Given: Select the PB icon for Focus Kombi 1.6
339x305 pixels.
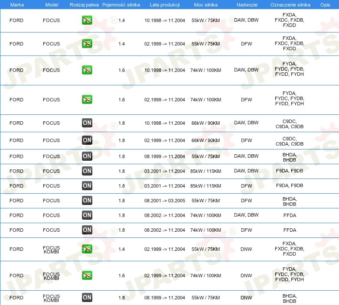Looking at the screenshot, I should click(87, 276).
